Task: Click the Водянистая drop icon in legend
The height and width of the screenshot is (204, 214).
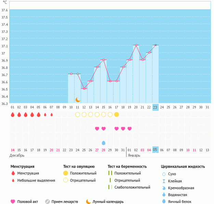Action: 164,195
